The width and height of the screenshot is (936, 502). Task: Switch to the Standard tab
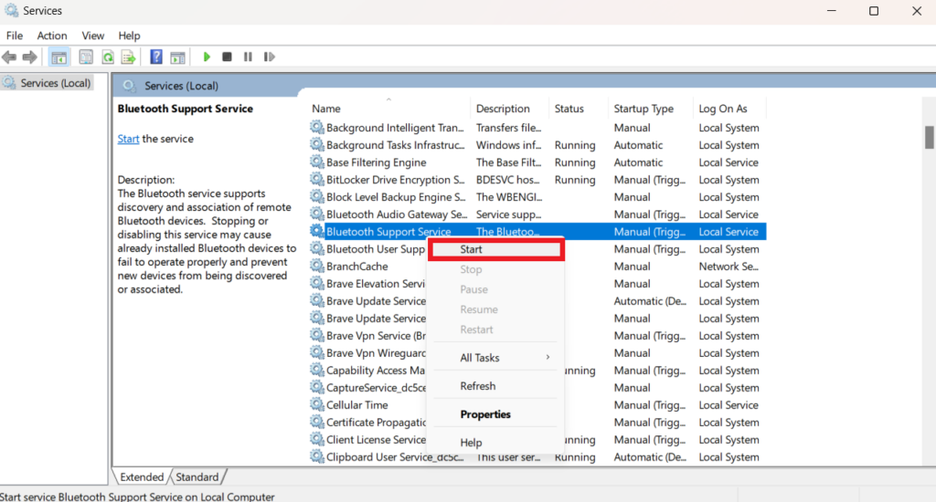click(197, 477)
